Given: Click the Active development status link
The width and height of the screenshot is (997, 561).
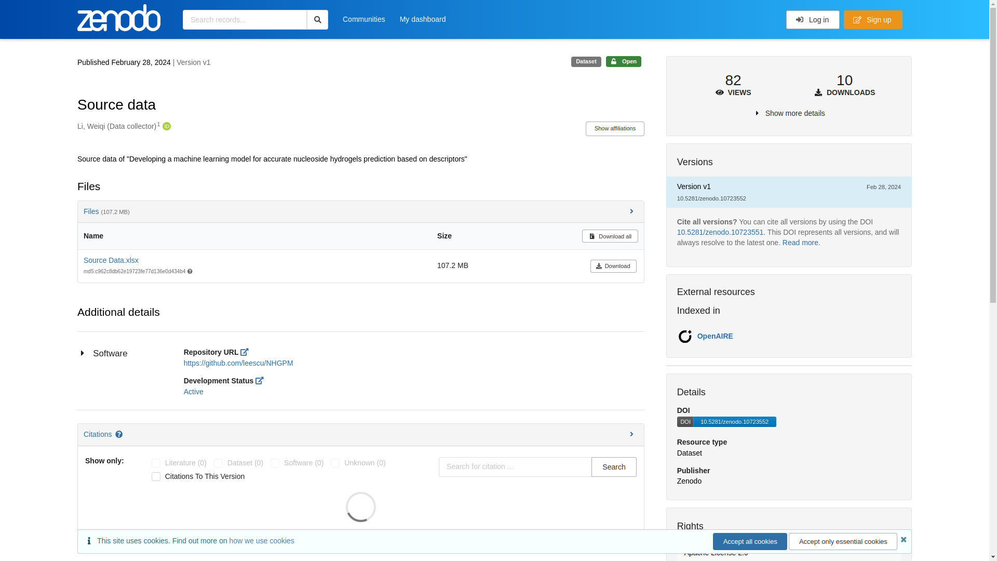Looking at the screenshot, I should click(194, 392).
